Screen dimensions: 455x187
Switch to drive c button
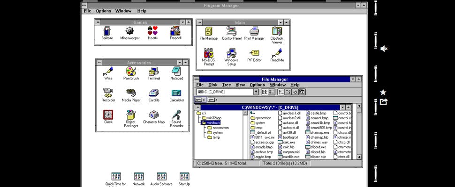tap(200, 100)
